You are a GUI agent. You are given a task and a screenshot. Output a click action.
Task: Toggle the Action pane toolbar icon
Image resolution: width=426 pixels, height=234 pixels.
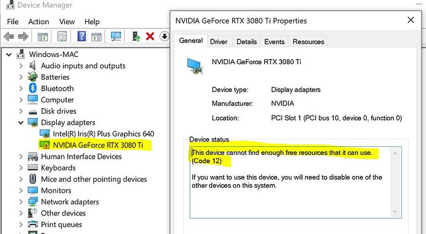(x=96, y=36)
